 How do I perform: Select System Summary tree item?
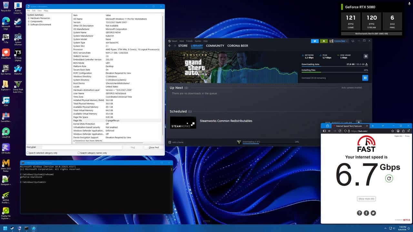click(35, 15)
